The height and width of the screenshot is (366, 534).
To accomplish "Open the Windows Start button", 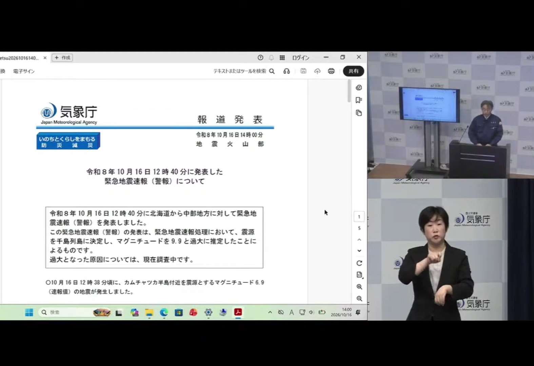I will click(x=29, y=312).
